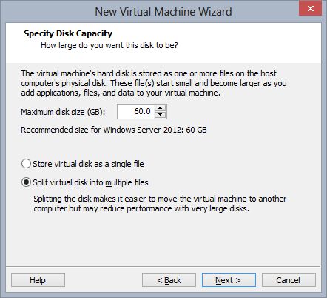This screenshot has height=298, width=327.
Task: Close the New Virtual Machine Wizard window
Action: [310, 9]
